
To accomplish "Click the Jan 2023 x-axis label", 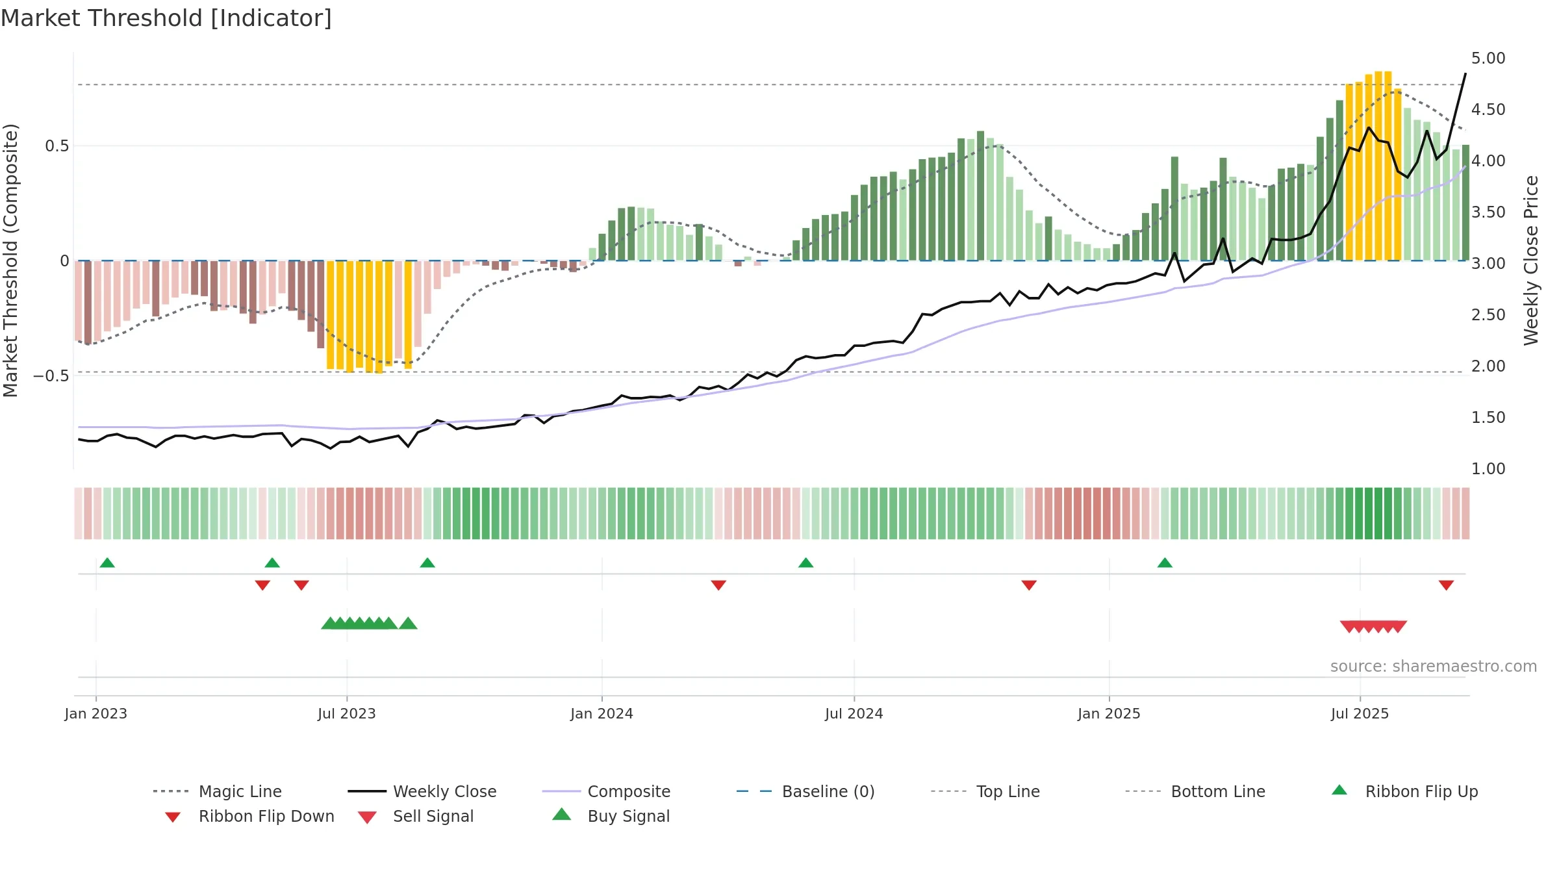I will click(x=96, y=714).
